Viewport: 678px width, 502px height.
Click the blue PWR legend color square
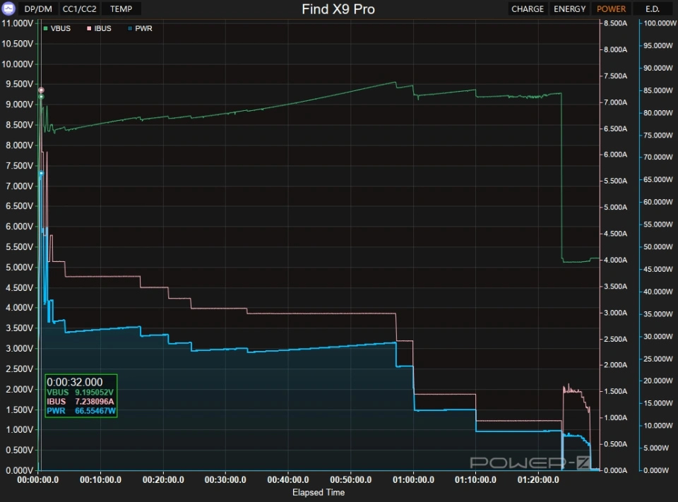tap(131, 28)
